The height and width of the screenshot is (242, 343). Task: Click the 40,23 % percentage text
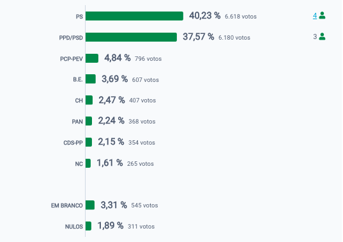[x=205, y=15]
